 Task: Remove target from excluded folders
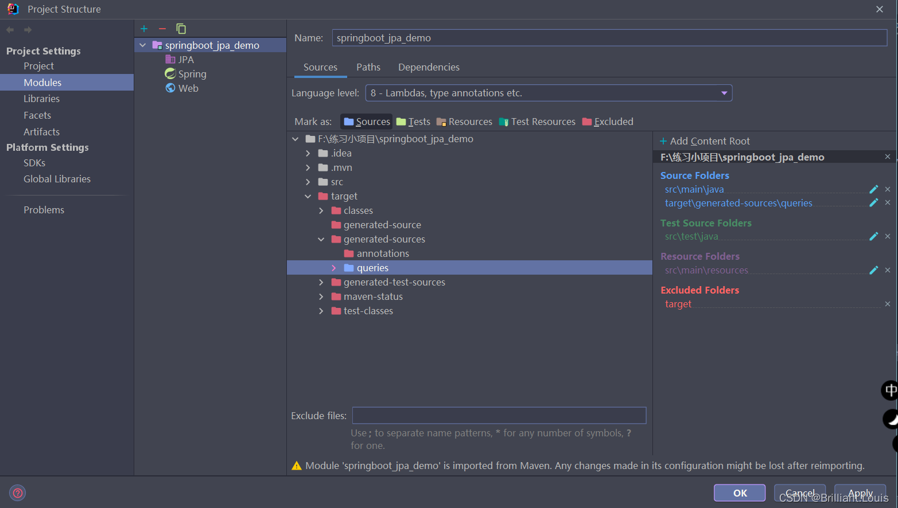[x=888, y=304]
